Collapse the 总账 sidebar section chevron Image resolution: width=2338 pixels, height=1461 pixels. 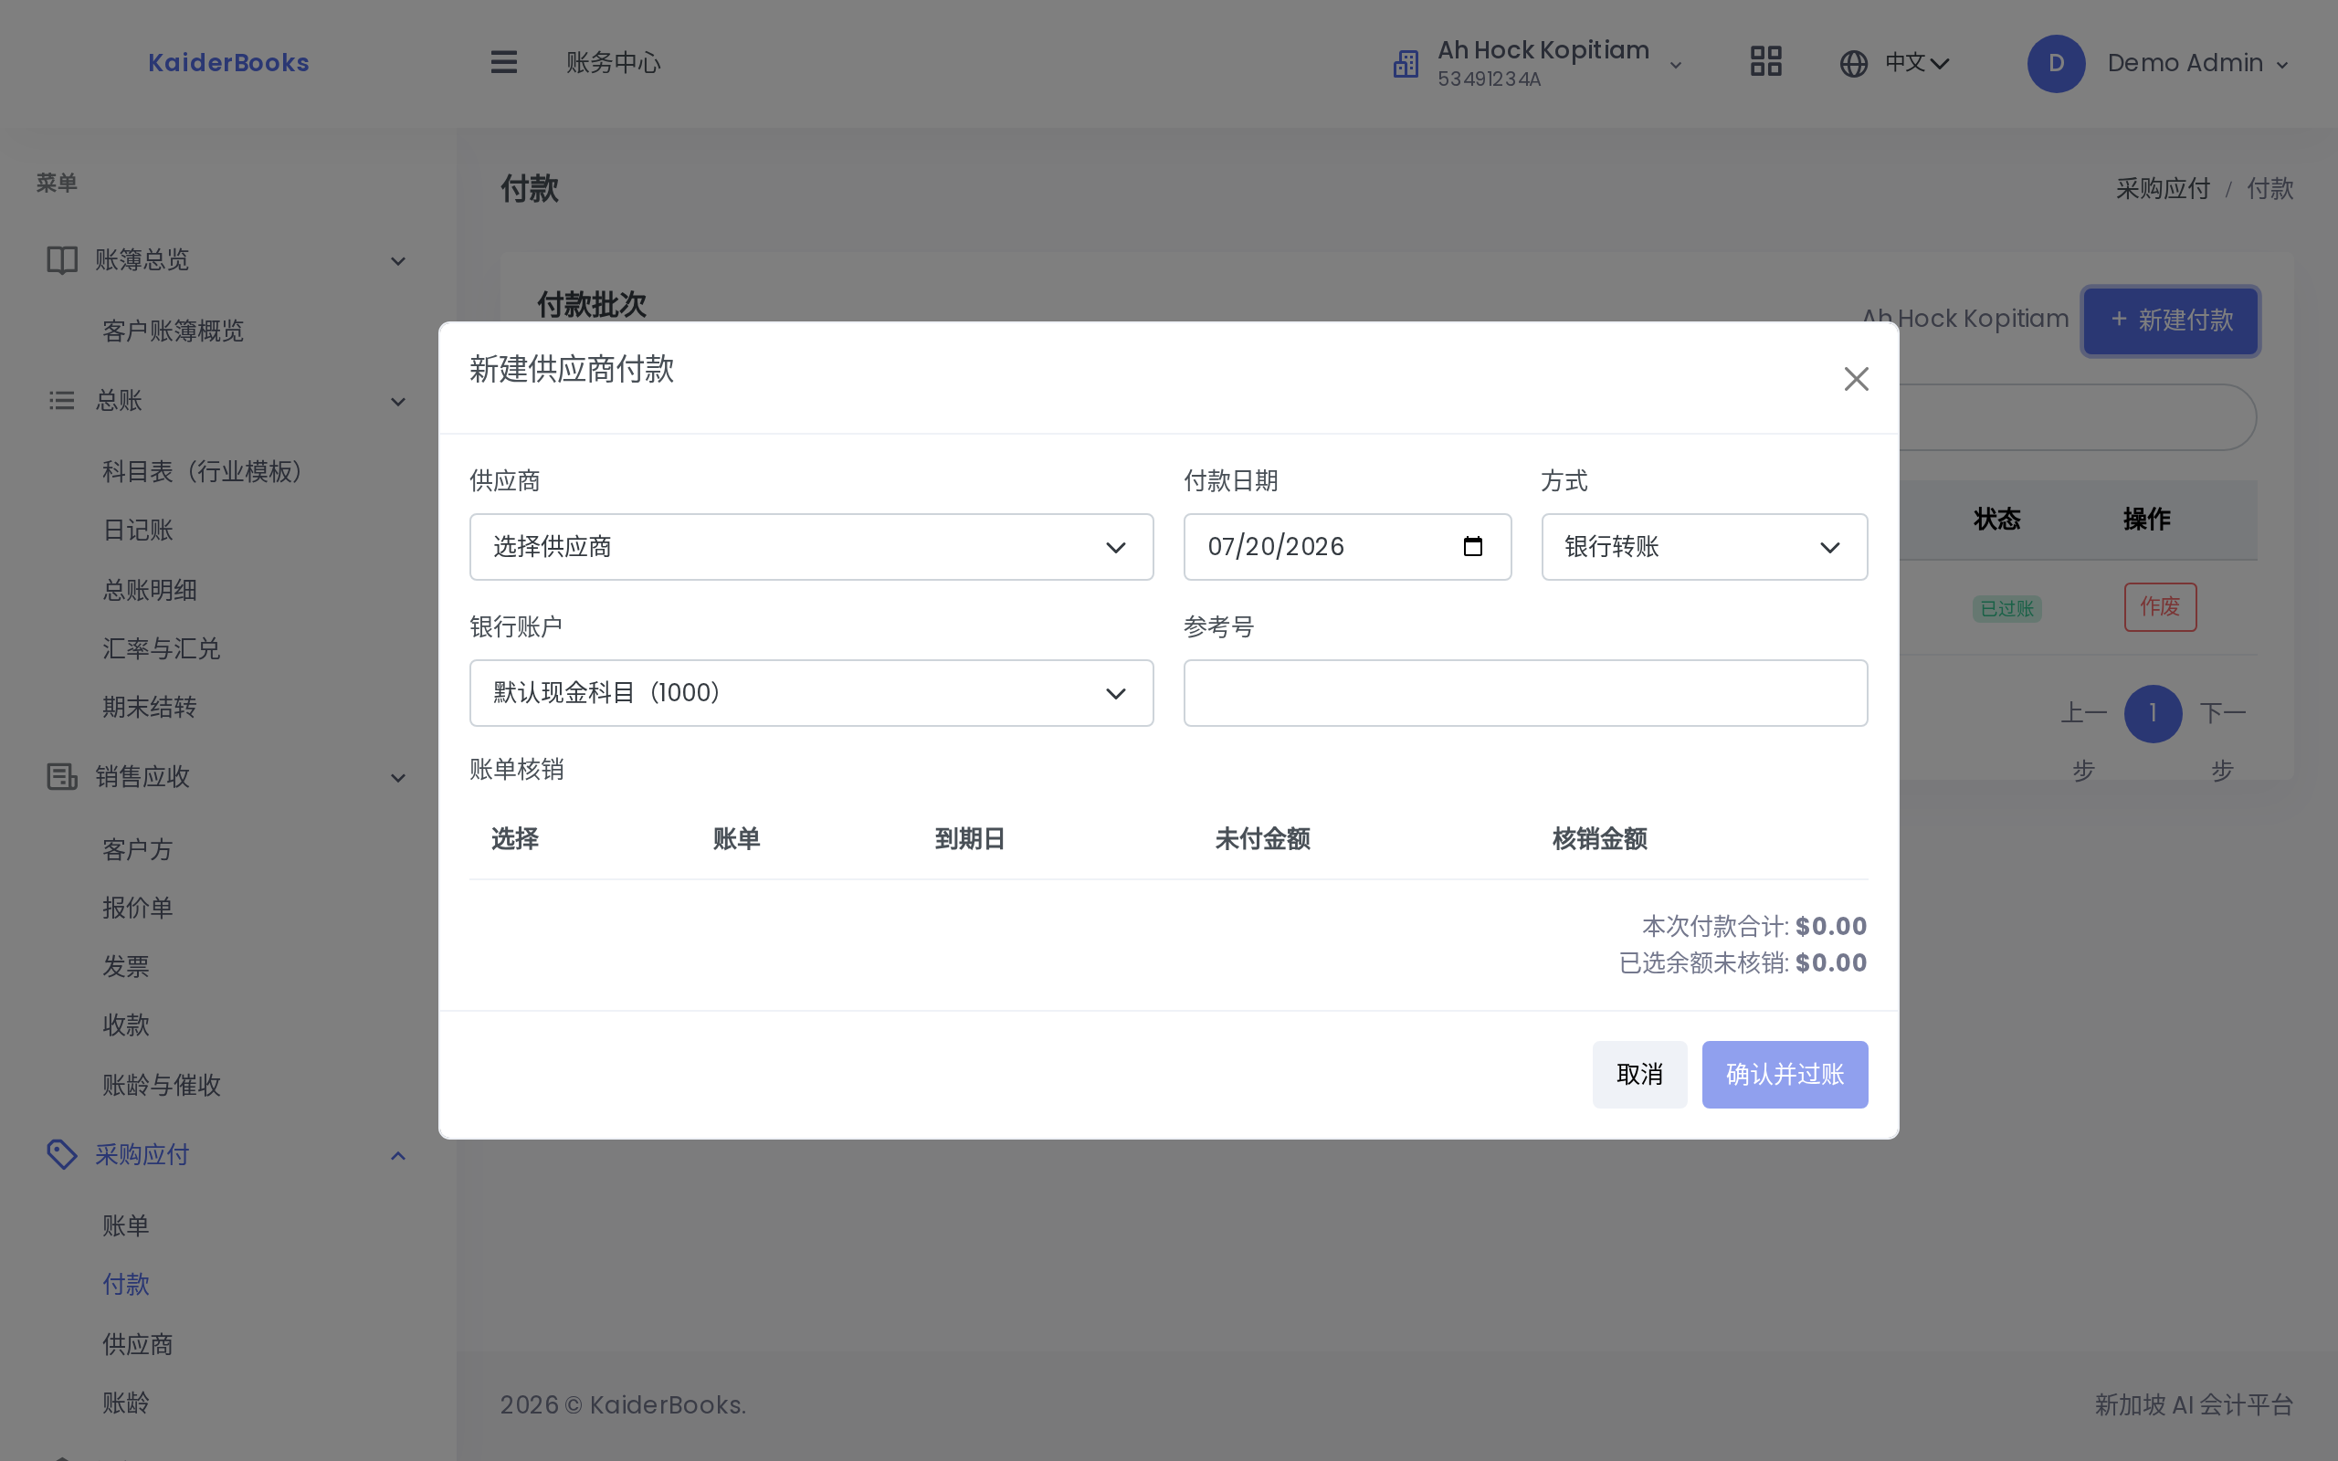pos(398,402)
